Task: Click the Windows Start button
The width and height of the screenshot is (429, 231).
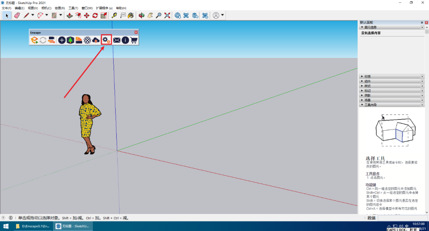Action: coord(6,226)
